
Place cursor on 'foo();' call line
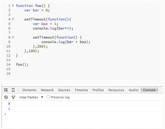(22, 65)
